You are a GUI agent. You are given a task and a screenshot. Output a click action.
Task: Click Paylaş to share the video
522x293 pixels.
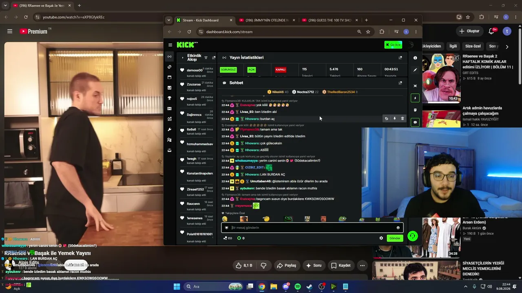click(x=287, y=265)
